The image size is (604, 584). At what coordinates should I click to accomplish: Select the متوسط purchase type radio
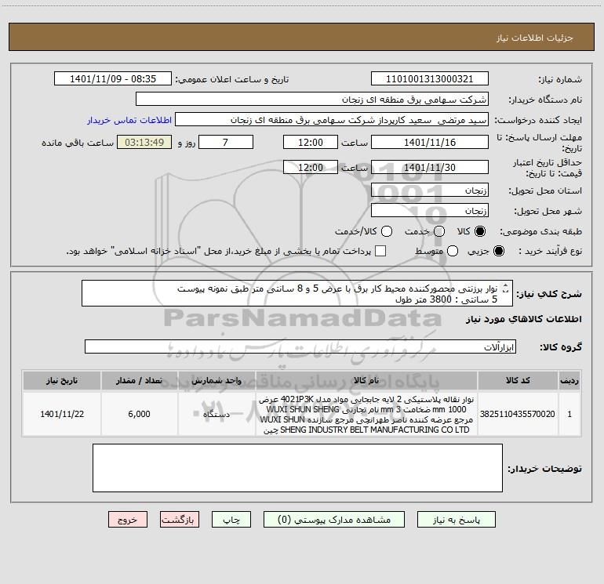click(x=453, y=251)
